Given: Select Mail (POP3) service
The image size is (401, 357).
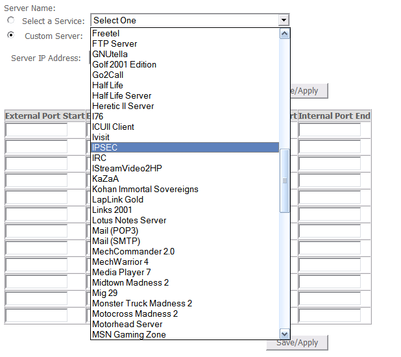Looking at the screenshot, I should click(185, 231).
